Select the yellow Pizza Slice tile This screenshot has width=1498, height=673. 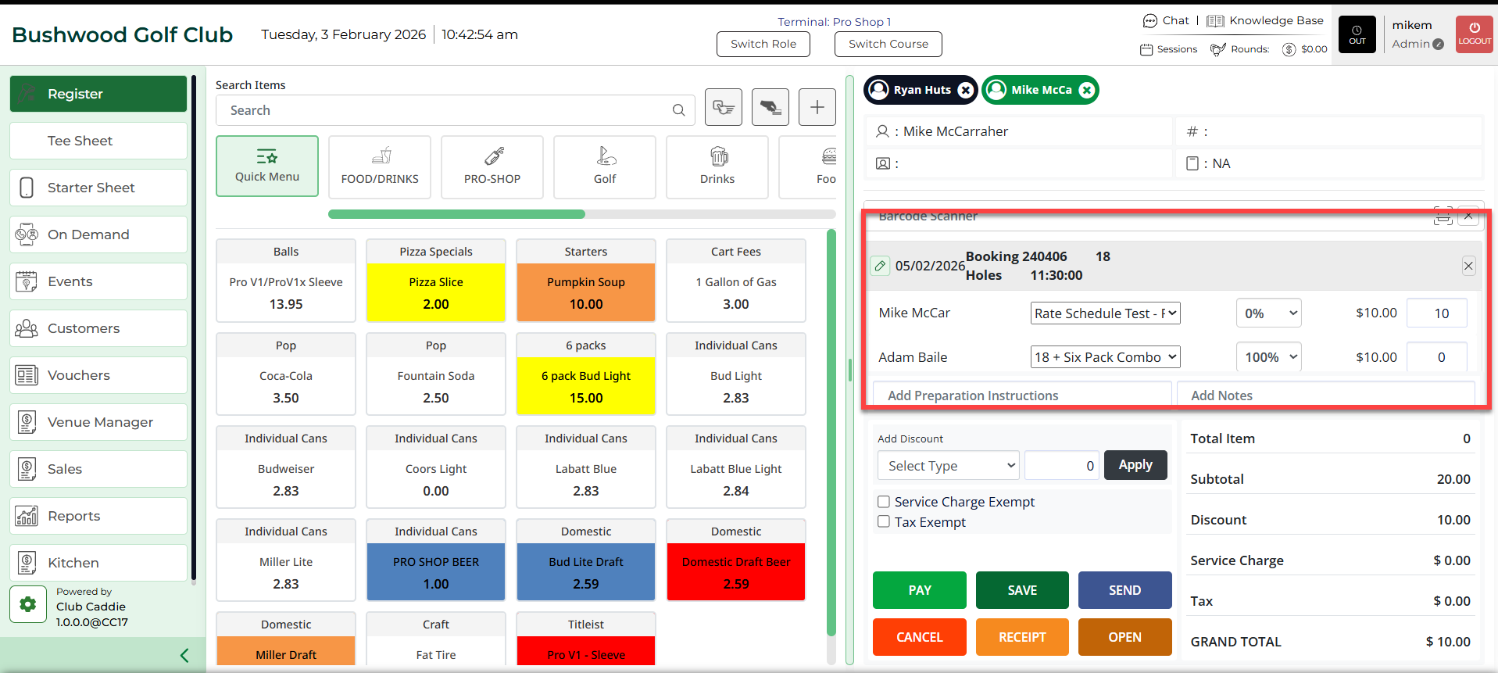pos(436,292)
